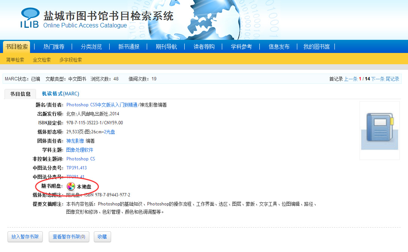Switch to 机读格式(MARC) tab

click(x=60, y=94)
